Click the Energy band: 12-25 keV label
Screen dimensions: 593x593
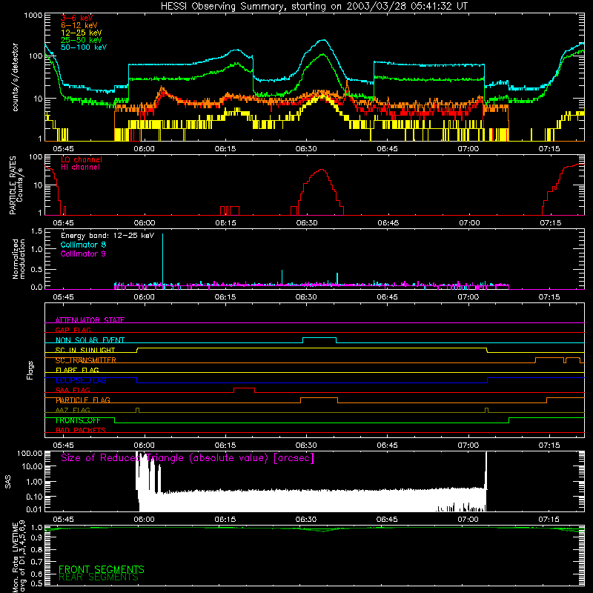point(107,236)
